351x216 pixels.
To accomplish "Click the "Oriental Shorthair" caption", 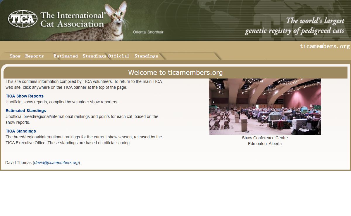I will click(x=148, y=32).
